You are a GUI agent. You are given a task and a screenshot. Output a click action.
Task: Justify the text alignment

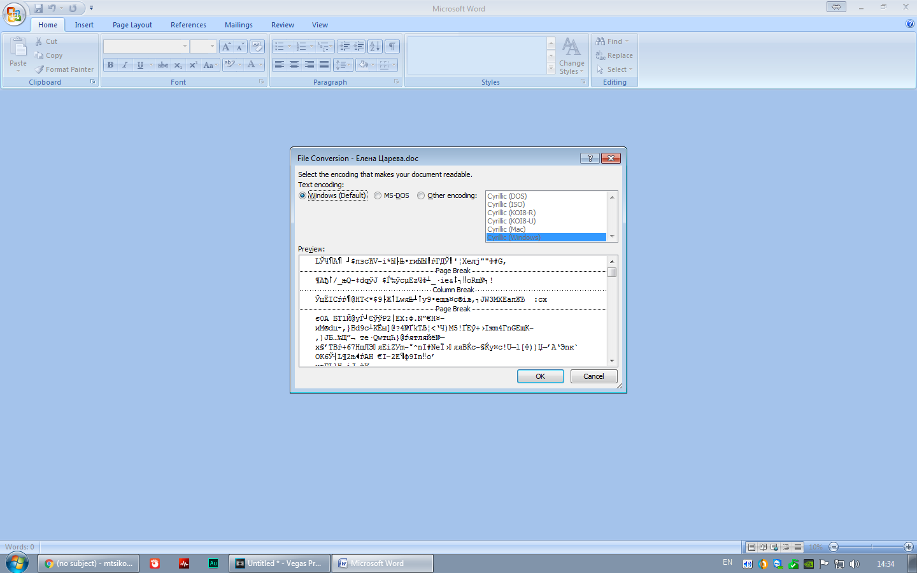point(324,65)
